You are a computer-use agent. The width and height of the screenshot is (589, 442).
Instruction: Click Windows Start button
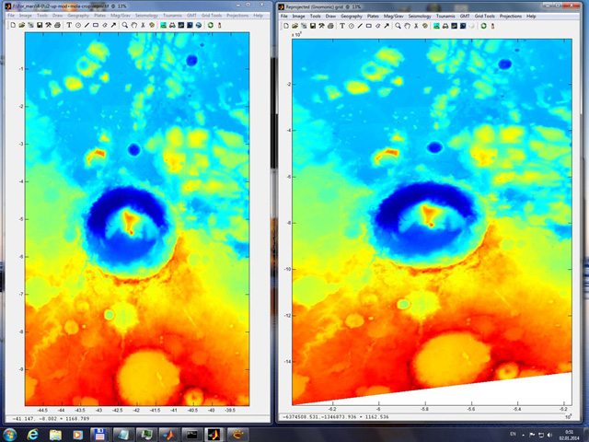point(9,435)
